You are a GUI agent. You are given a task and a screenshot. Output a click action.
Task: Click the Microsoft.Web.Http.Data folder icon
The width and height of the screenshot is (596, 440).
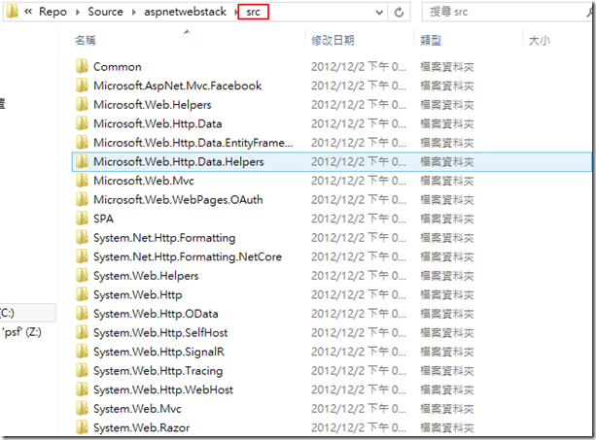tap(82, 123)
